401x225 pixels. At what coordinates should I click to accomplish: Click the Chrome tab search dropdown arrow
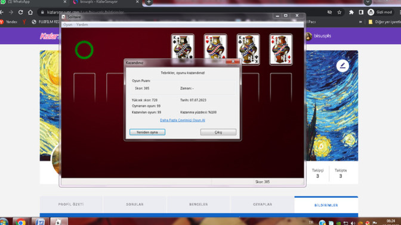point(368,2)
